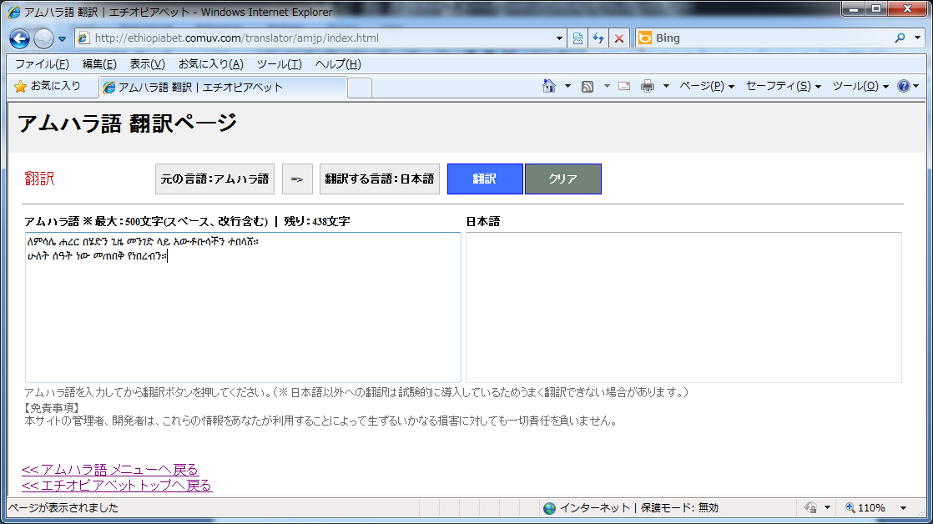Image resolution: width=933 pixels, height=524 pixels.
Task: Follow the アムハラ語 メニューへ戻る link
Action: [x=110, y=470]
